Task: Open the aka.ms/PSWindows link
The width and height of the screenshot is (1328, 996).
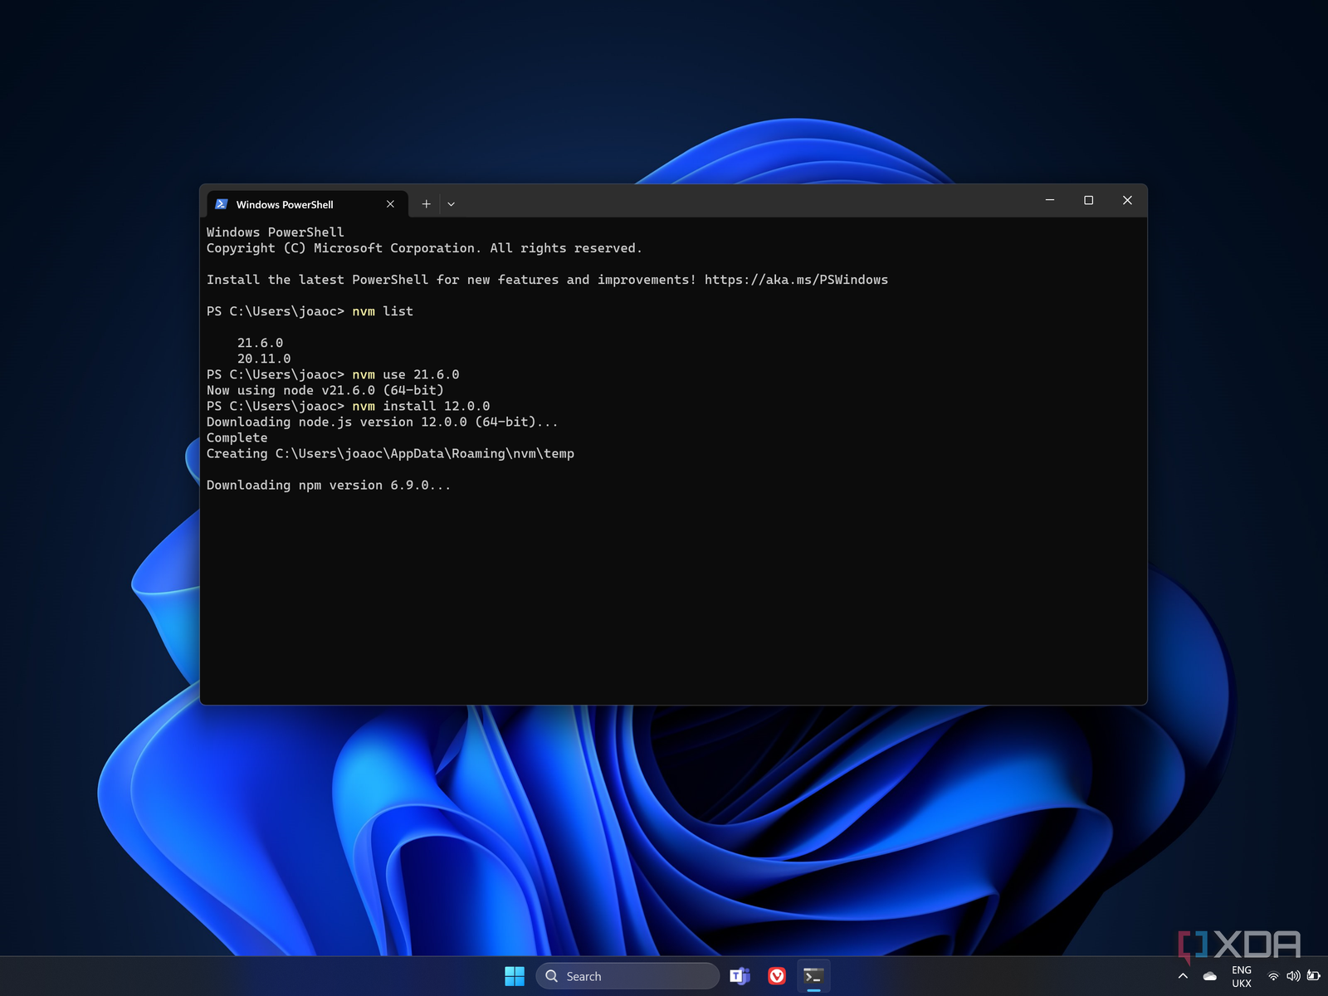Action: tap(795, 280)
